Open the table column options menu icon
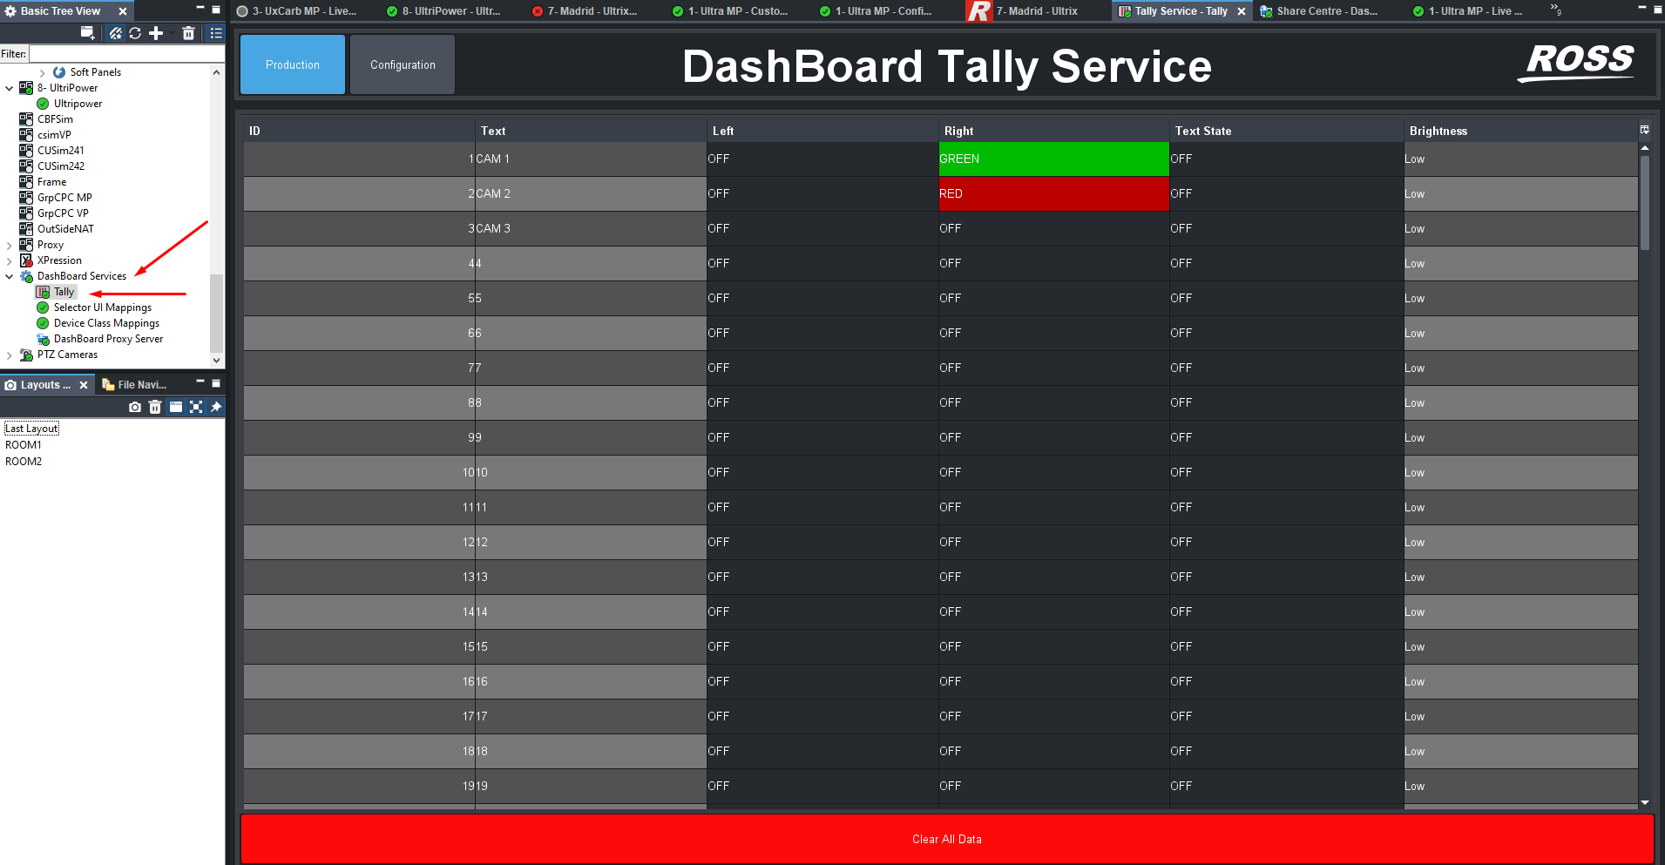1665x865 pixels. pos(1645,130)
